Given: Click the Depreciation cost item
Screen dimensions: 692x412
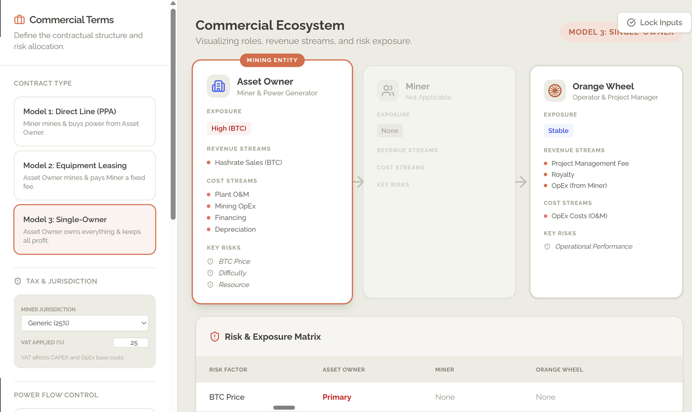Looking at the screenshot, I should click(235, 230).
